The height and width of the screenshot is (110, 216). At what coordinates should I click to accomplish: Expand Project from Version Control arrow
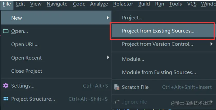coord(211,44)
